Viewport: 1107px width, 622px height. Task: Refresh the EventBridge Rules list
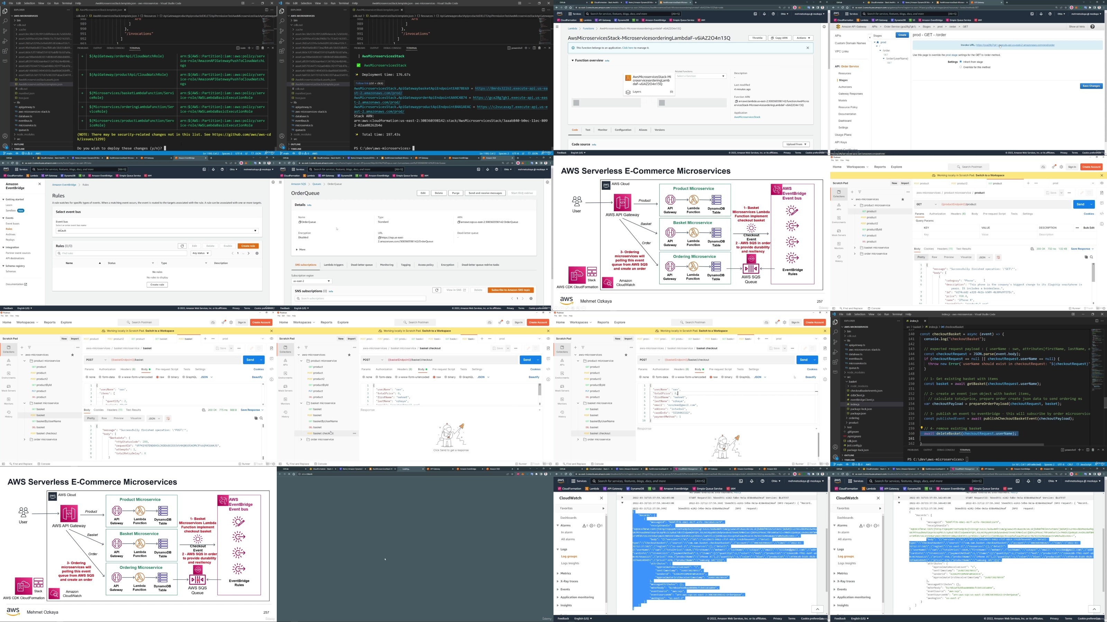pos(182,246)
